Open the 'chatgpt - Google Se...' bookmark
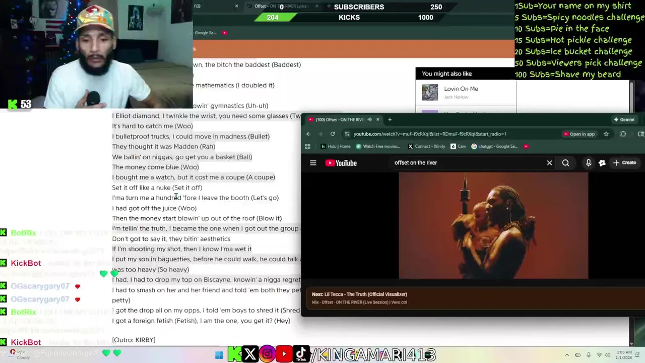 click(494, 146)
